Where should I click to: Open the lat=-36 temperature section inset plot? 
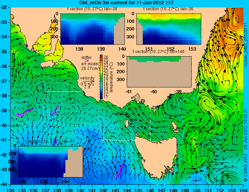point(169,29)
